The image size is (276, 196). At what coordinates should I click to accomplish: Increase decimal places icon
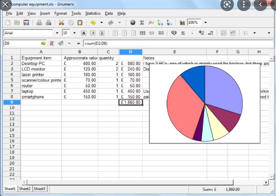[x=201, y=33]
